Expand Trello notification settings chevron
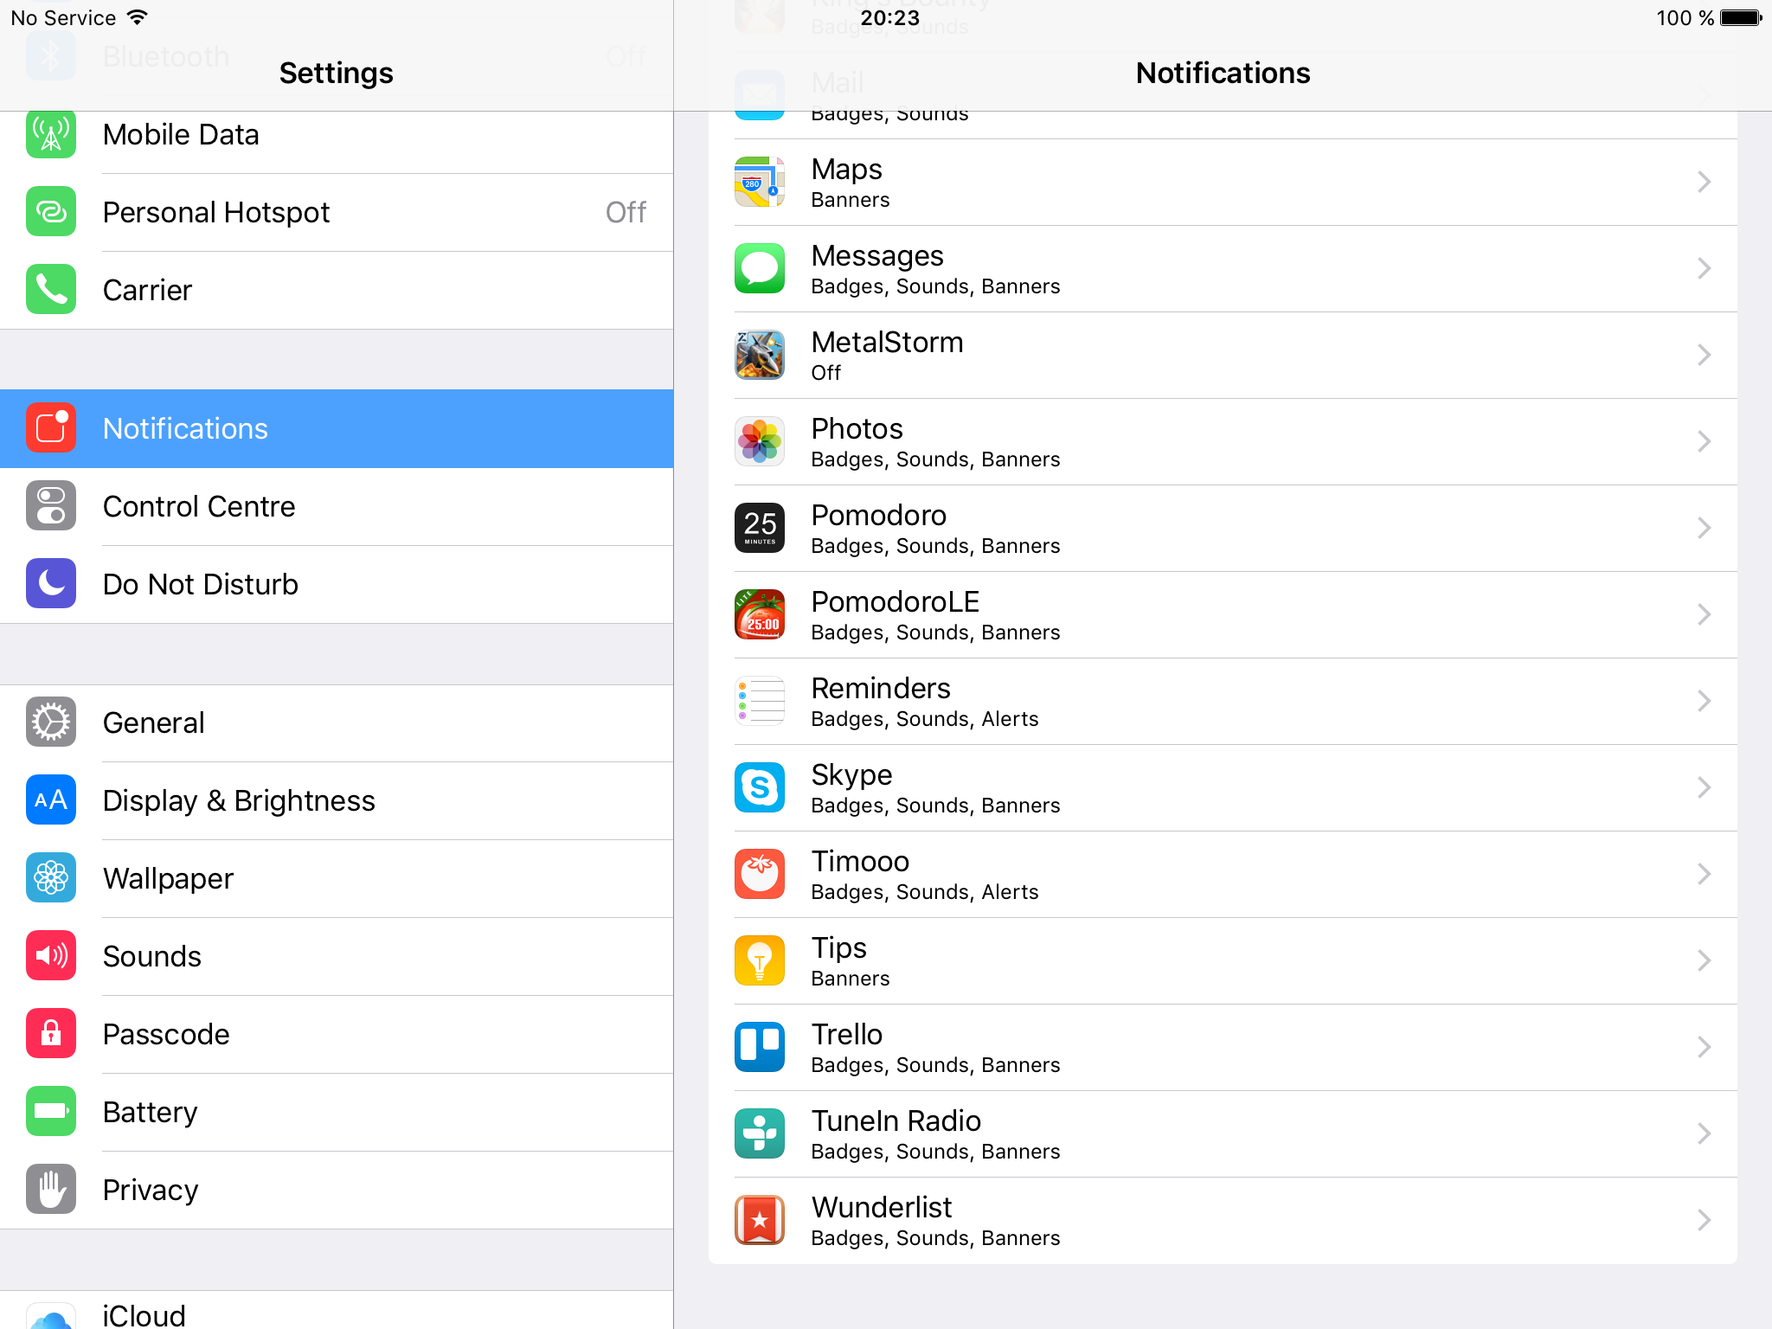Image resolution: width=1772 pixels, height=1329 pixels. [1704, 1047]
